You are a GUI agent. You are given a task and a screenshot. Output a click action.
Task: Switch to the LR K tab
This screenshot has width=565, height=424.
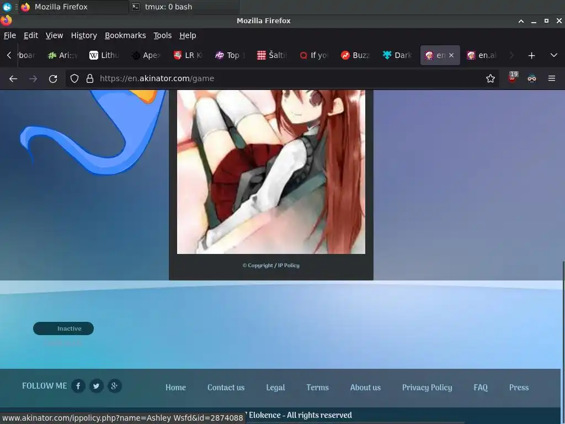click(188, 55)
